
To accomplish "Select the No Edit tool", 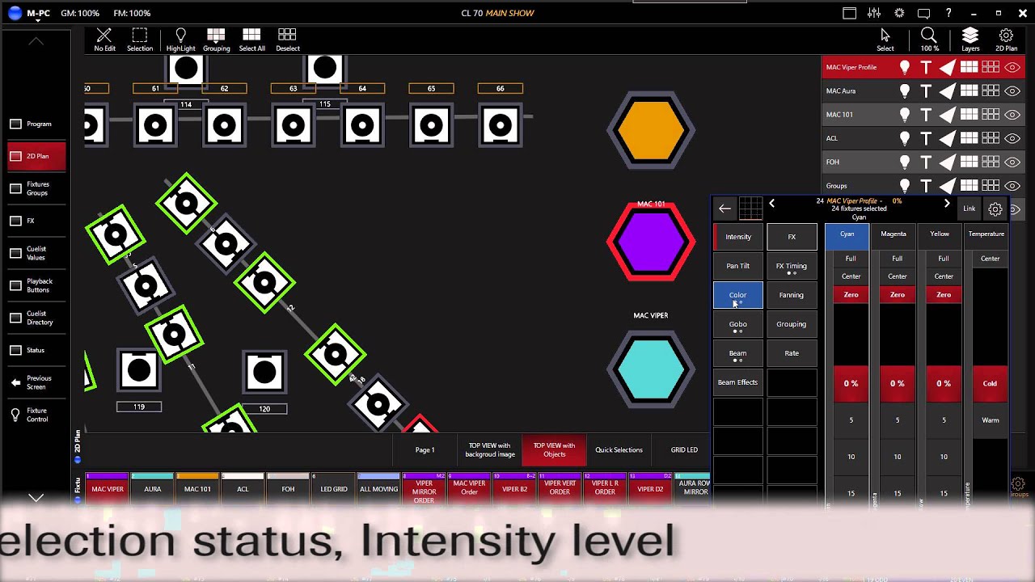I will tap(104, 39).
